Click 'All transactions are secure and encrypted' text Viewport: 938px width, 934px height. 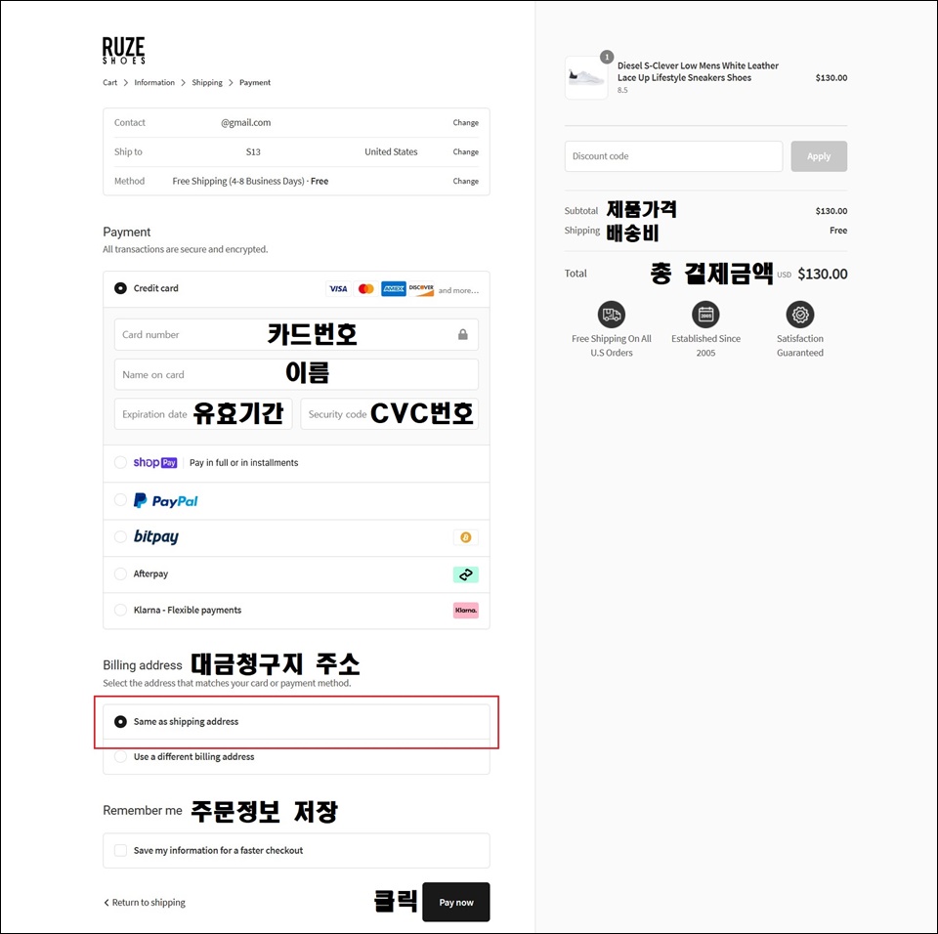point(186,249)
